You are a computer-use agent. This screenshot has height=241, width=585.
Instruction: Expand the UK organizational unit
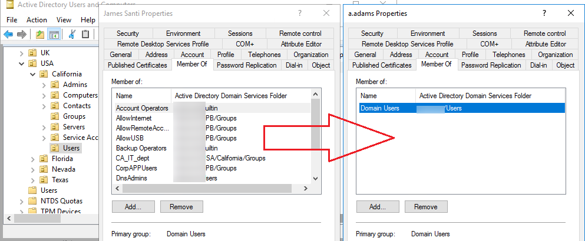click(22, 53)
